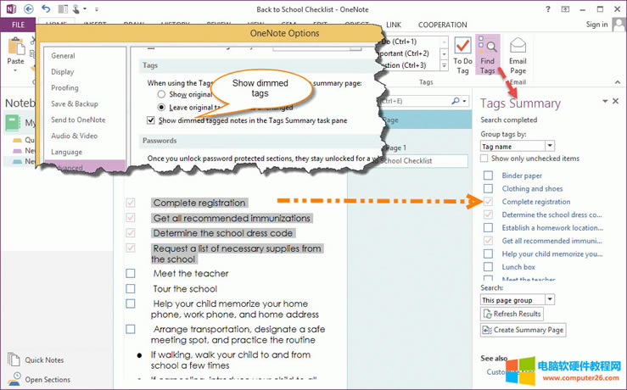Click Sign in
The width and height of the screenshot is (627, 390).
pos(596,25)
